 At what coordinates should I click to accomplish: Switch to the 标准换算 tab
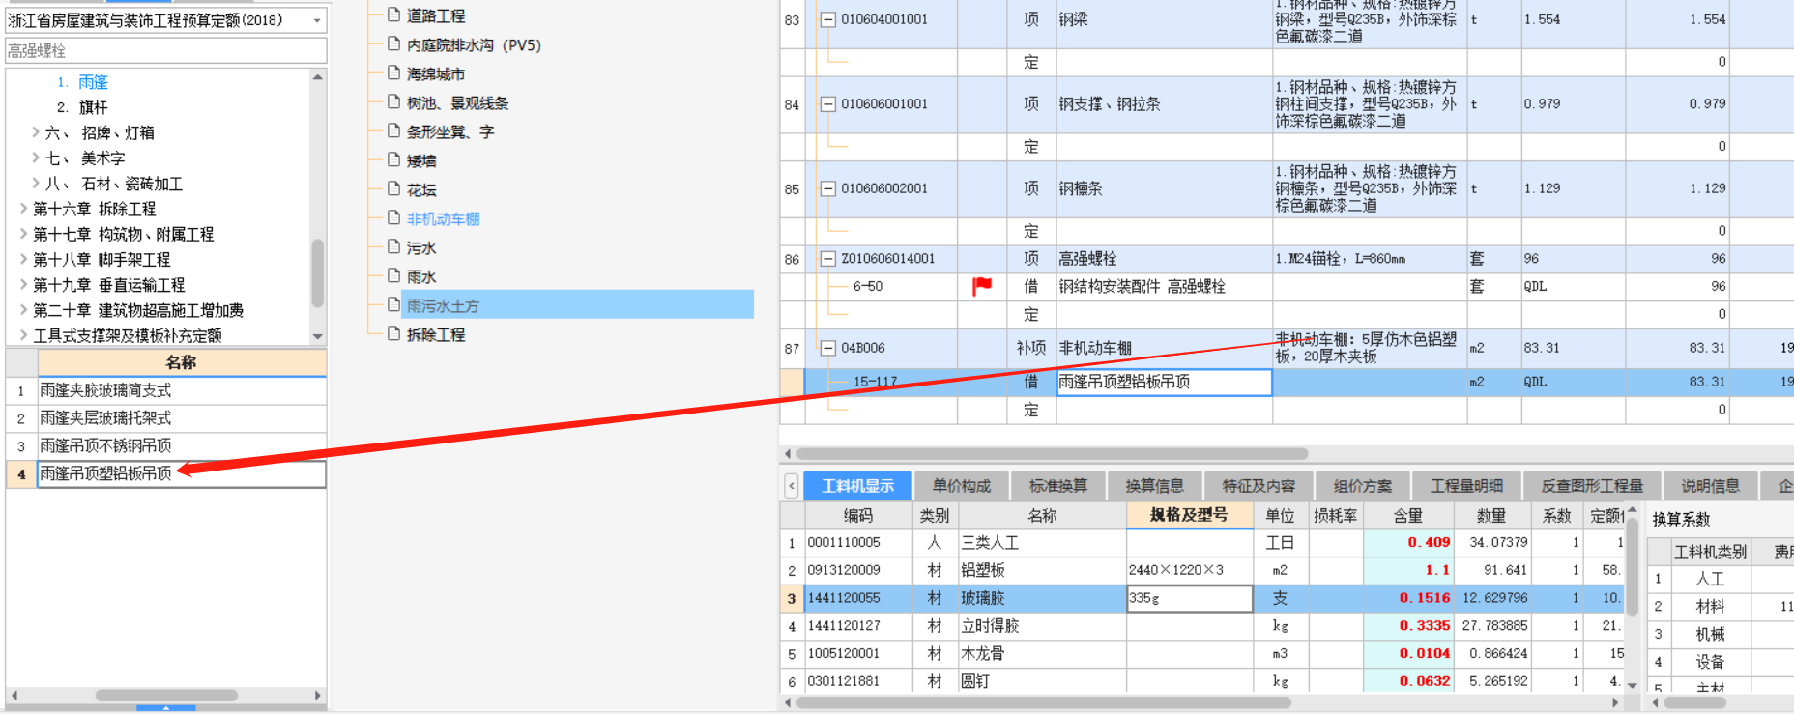click(x=1058, y=485)
